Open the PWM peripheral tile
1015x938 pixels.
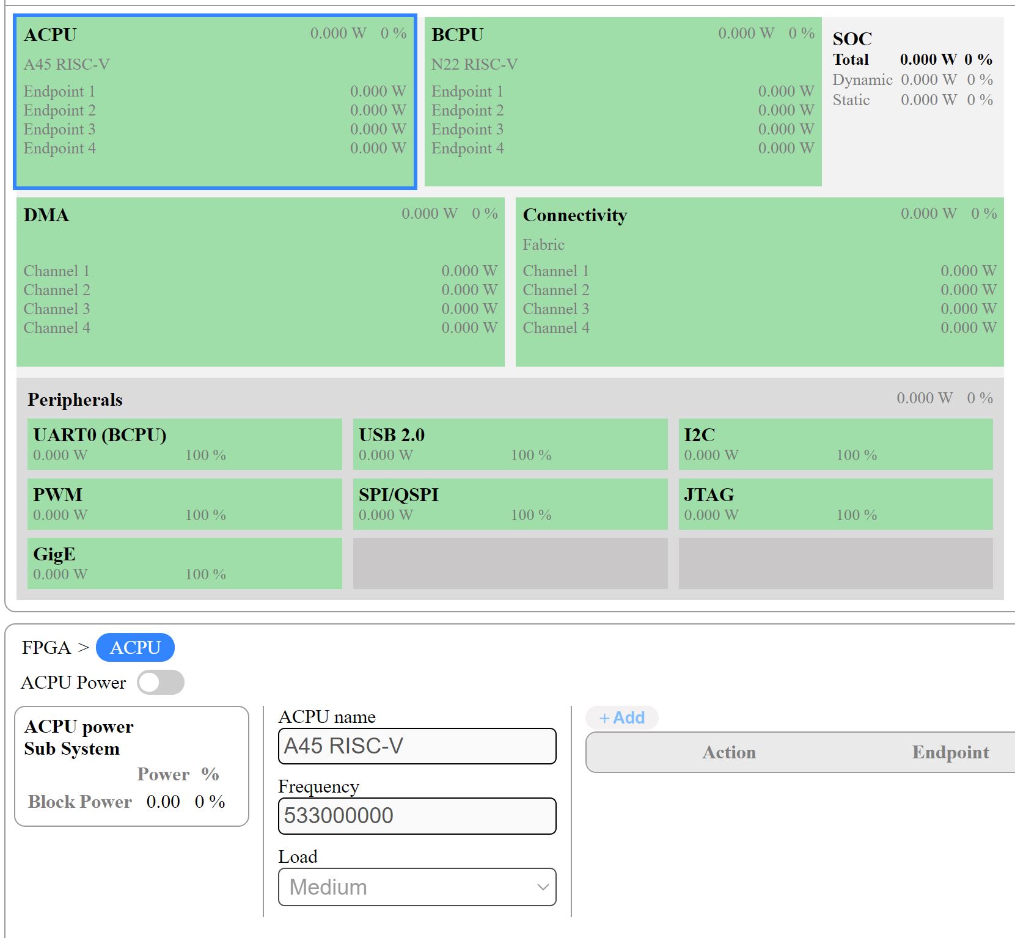185,504
